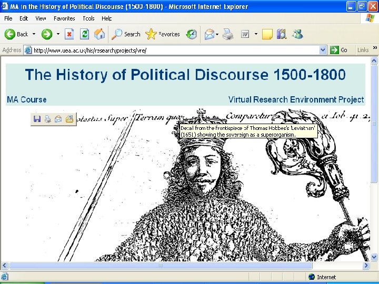Open Favorites star toolbar button
379x284 pixels.
tap(163, 34)
